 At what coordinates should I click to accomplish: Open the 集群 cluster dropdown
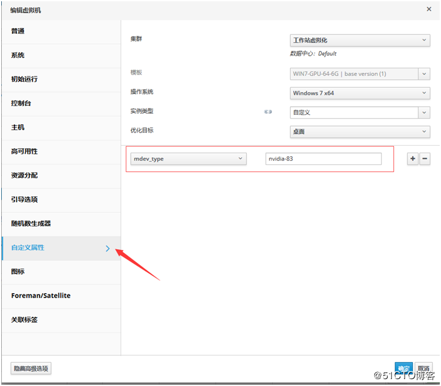[360, 40]
